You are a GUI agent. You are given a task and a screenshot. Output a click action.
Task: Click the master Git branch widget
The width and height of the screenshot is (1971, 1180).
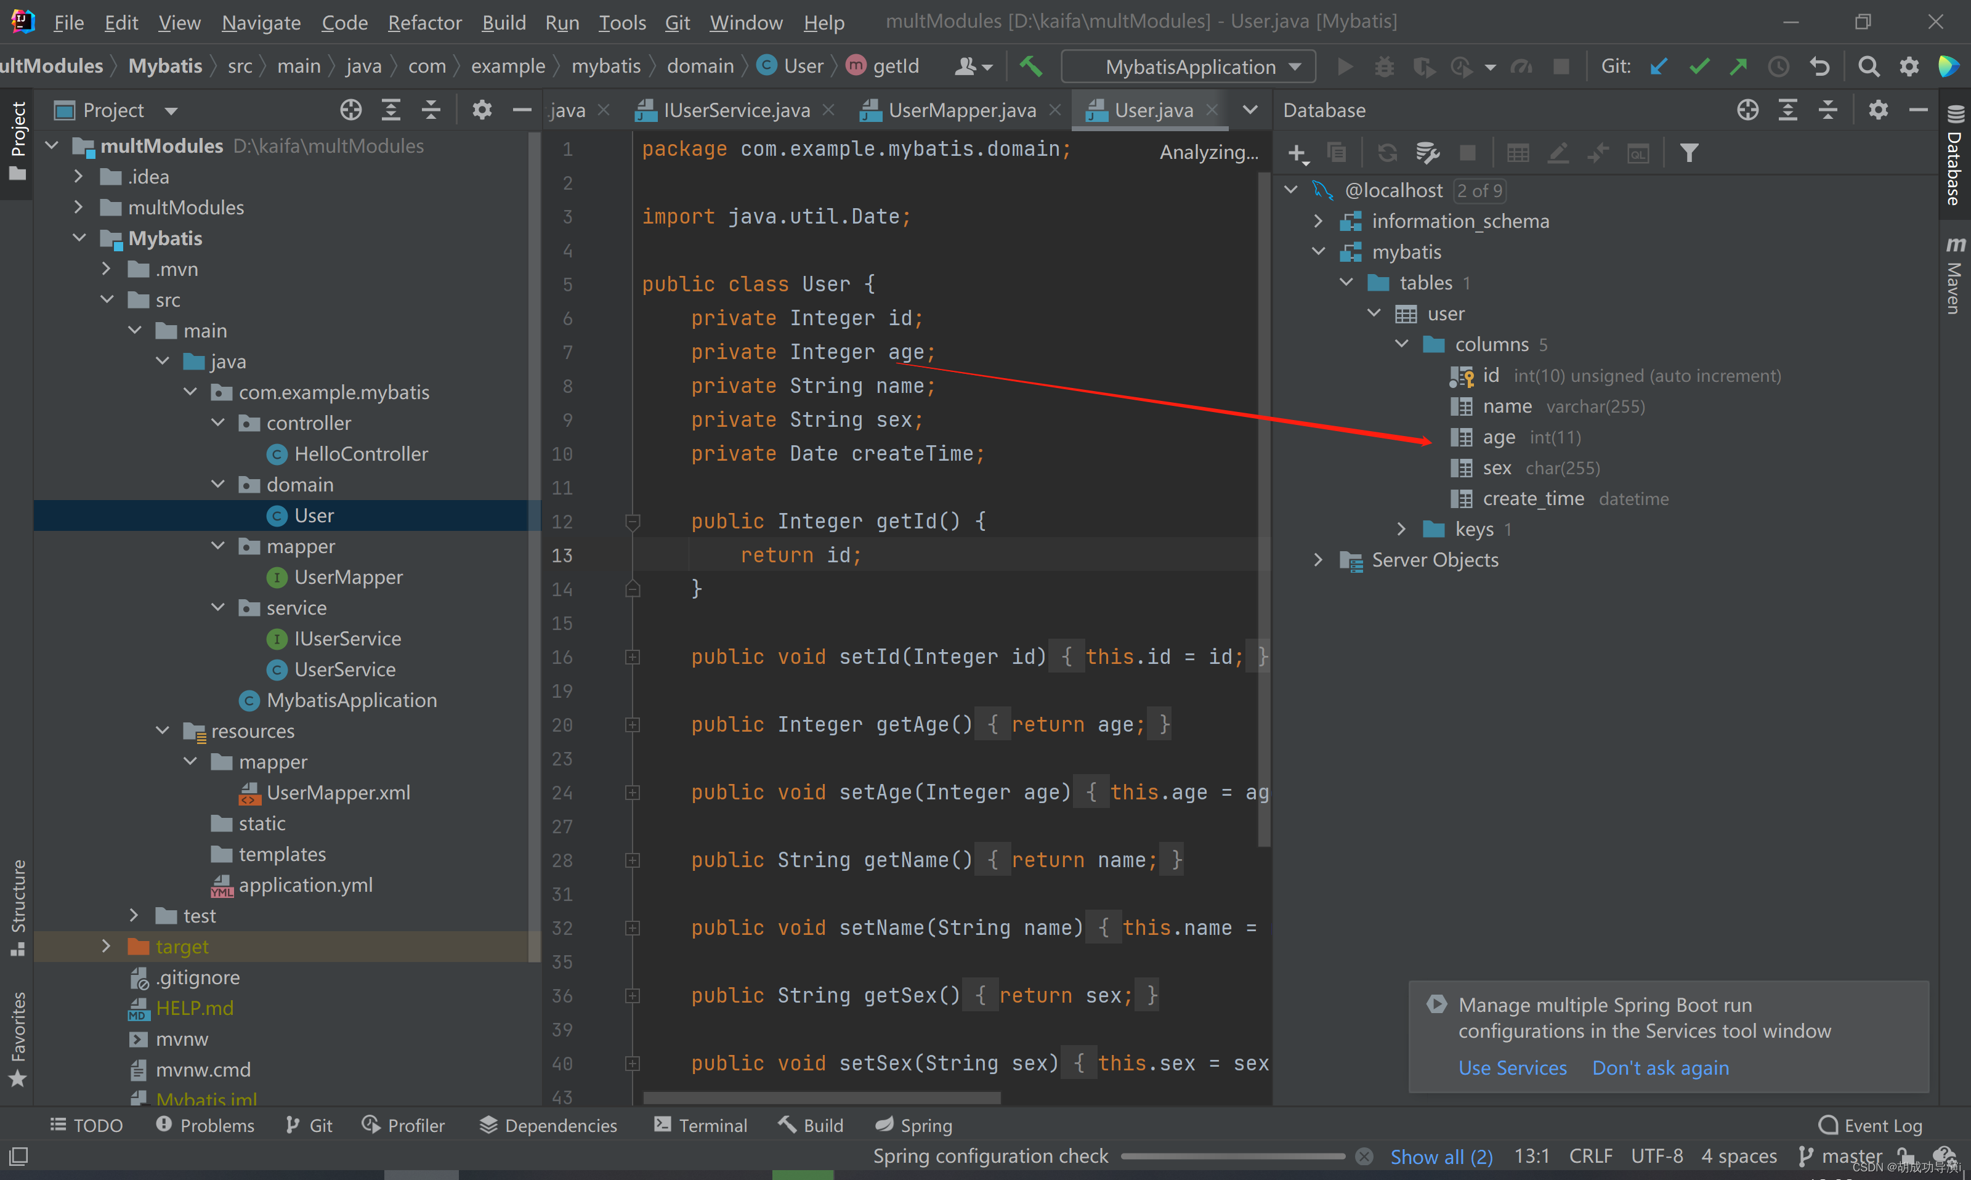click(x=1840, y=1156)
